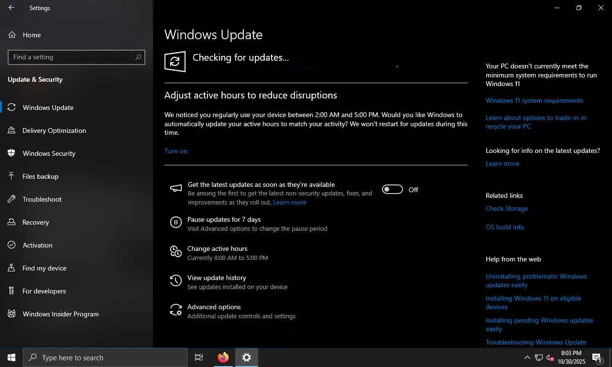This screenshot has width=612, height=367.
Task: Select the Windows Security shield icon
Action: [12, 153]
